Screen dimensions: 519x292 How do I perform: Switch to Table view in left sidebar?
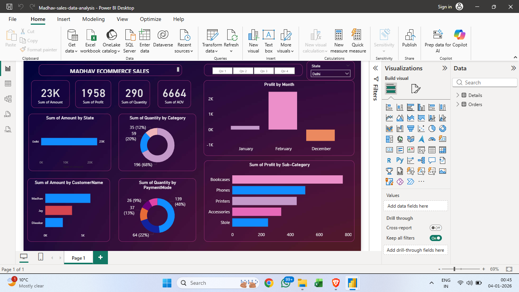point(8,84)
